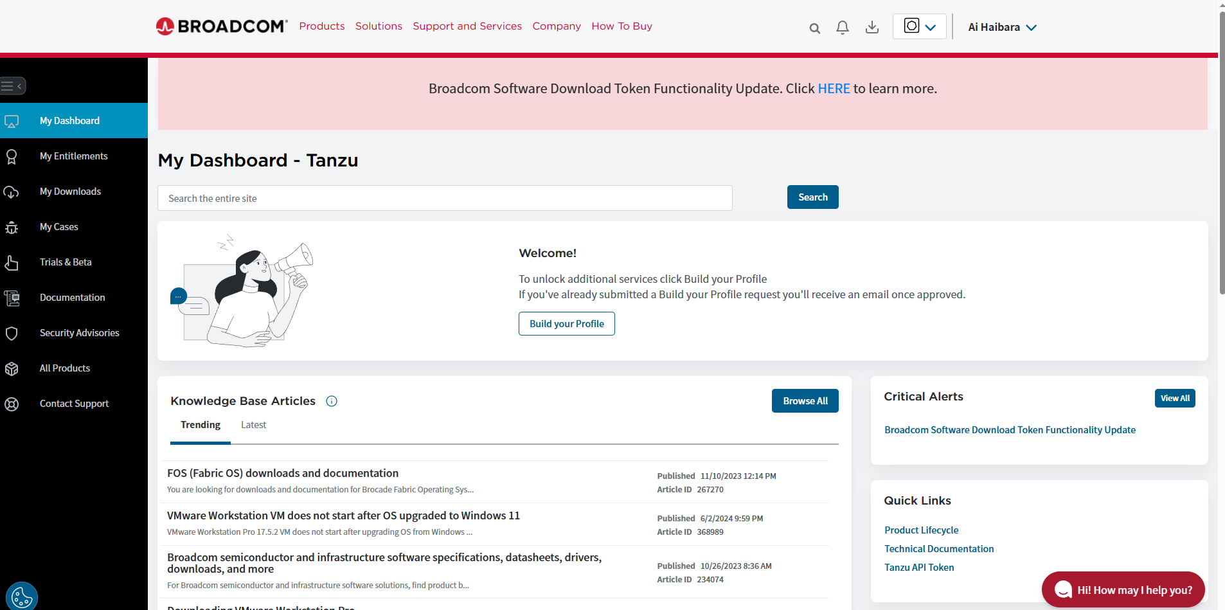Click the search magnifier icon in header
Image resolution: width=1225 pixels, height=610 pixels.
point(814,28)
